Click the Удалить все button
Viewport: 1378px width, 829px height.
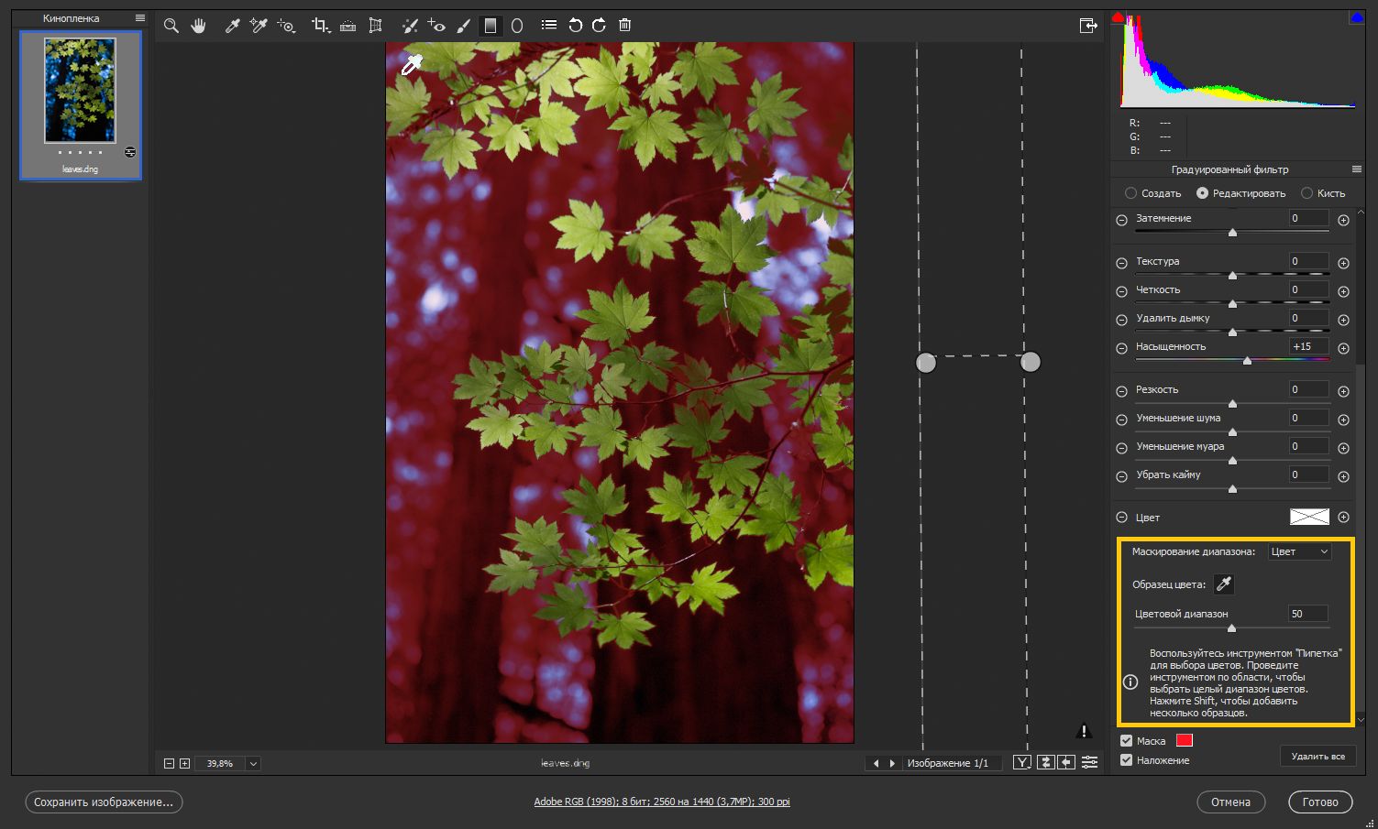[x=1317, y=756]
